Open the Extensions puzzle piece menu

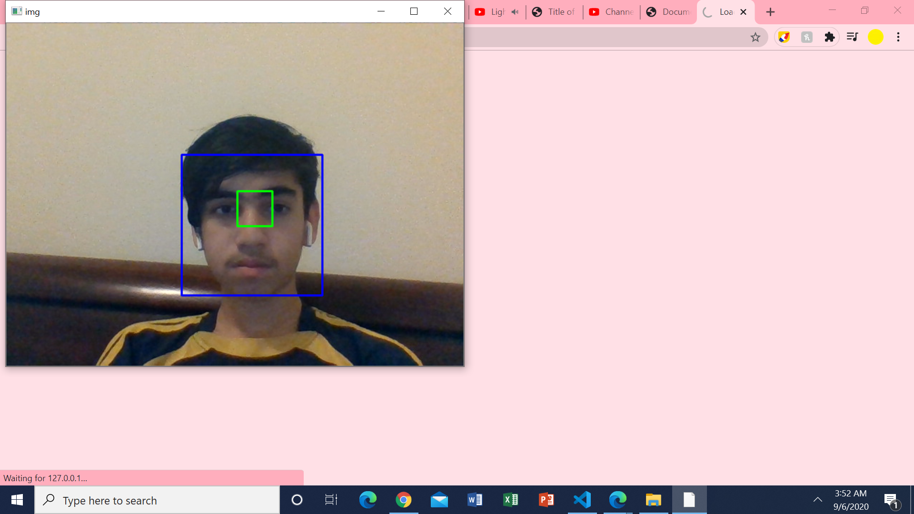[830, 37]
